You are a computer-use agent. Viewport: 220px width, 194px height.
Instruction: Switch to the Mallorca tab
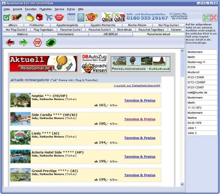click(22, 34)
